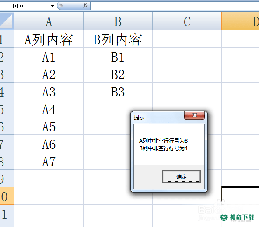Click the formula bar resize handle circle
This screenshot has width=259, height=227.
pyautogui.click(x=61, y=6)
